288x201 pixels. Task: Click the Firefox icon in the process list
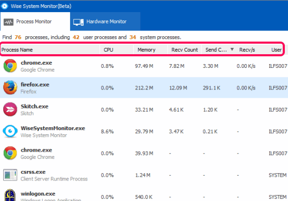10,87
